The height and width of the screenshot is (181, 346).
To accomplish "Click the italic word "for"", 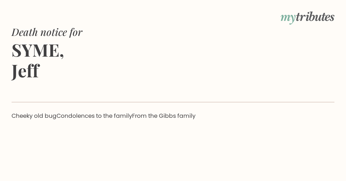I will (76, 32).
